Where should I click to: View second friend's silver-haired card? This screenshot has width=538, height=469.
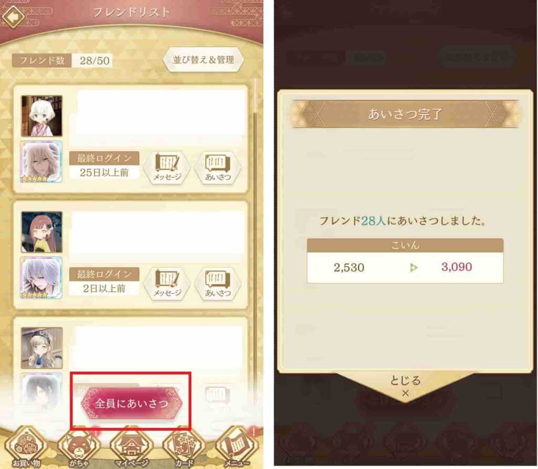[x=41, y=278]
